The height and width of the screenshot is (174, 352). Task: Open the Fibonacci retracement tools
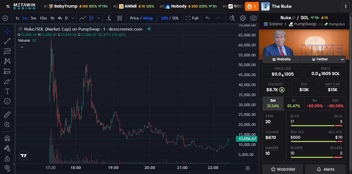(x=7, y=51)
